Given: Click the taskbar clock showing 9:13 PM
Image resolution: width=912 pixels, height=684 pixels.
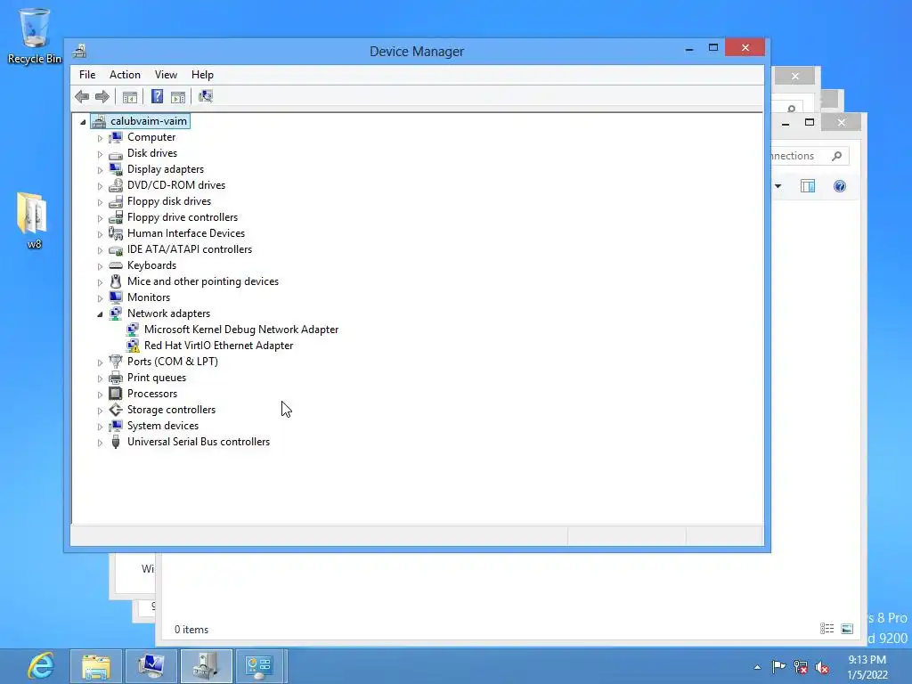Looking at the screenshot, I should click(x=867, y=667).
